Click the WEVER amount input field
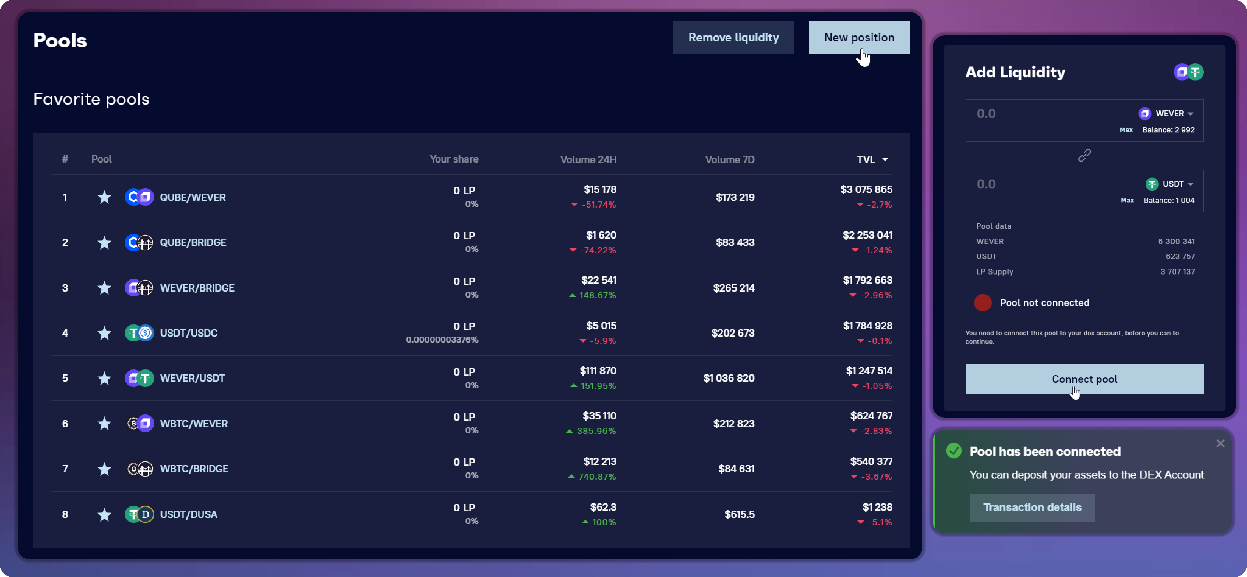Screen dimensions: 1247x577 coord(1041,114)
